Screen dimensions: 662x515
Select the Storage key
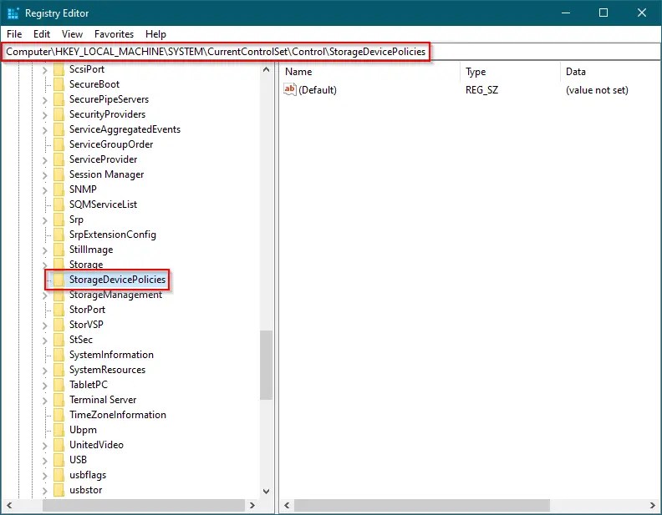click(86, 265)
